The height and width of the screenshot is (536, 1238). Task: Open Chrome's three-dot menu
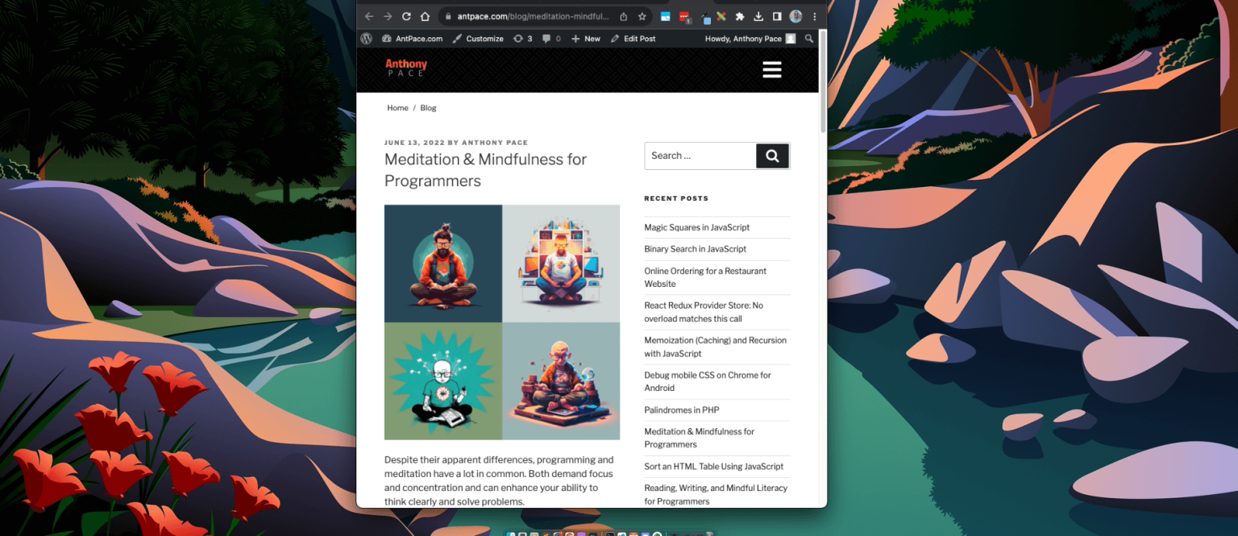click(815, 16)
